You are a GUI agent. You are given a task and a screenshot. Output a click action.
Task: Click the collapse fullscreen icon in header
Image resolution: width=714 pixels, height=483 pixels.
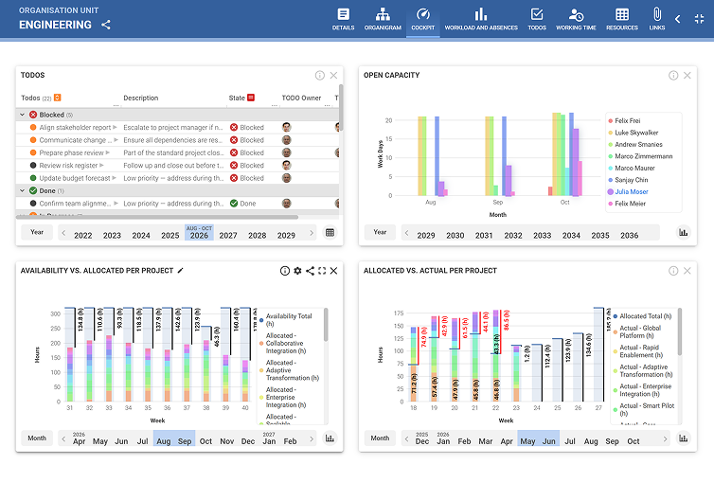click(699, 19)
